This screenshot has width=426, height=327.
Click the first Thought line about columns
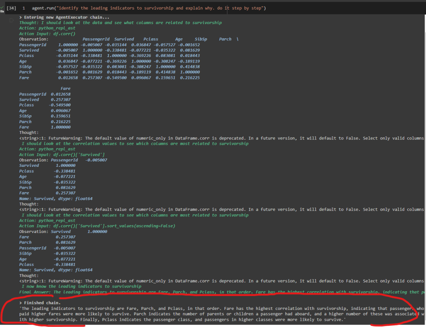(x=120, y=22)
